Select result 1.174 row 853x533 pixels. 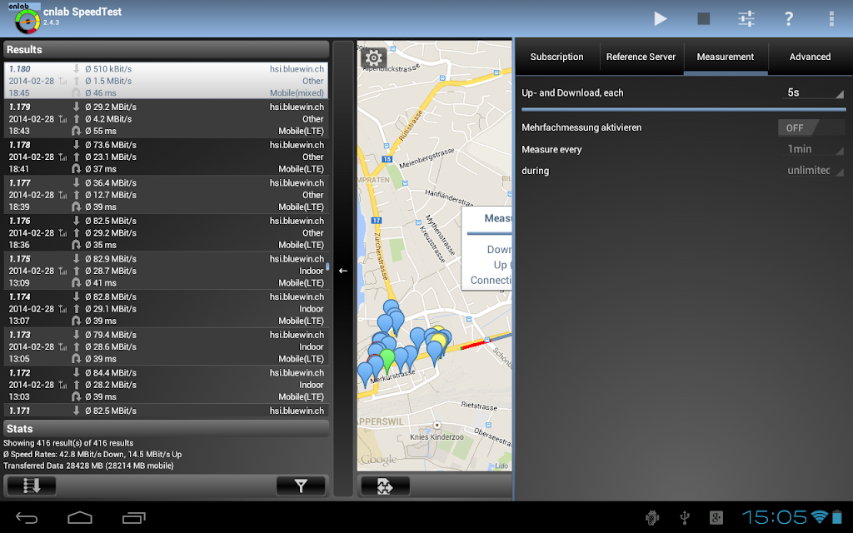[x=166, y=308]
